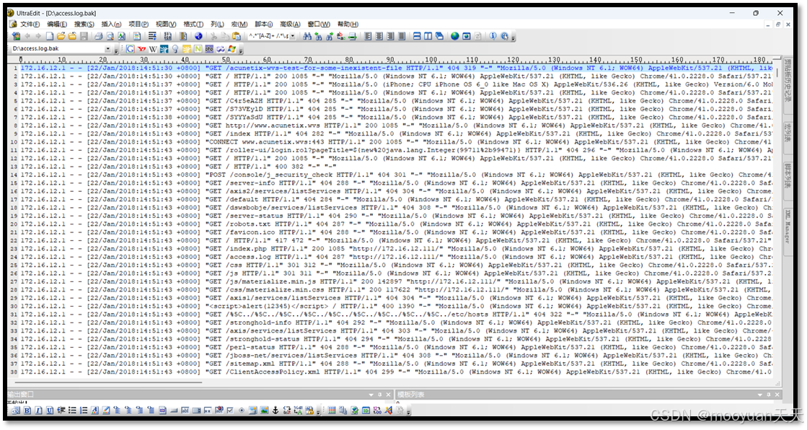807x430 pixels.
Task: Toggle Word Wrap toolbar icon
Action: [x=152, y=36]
